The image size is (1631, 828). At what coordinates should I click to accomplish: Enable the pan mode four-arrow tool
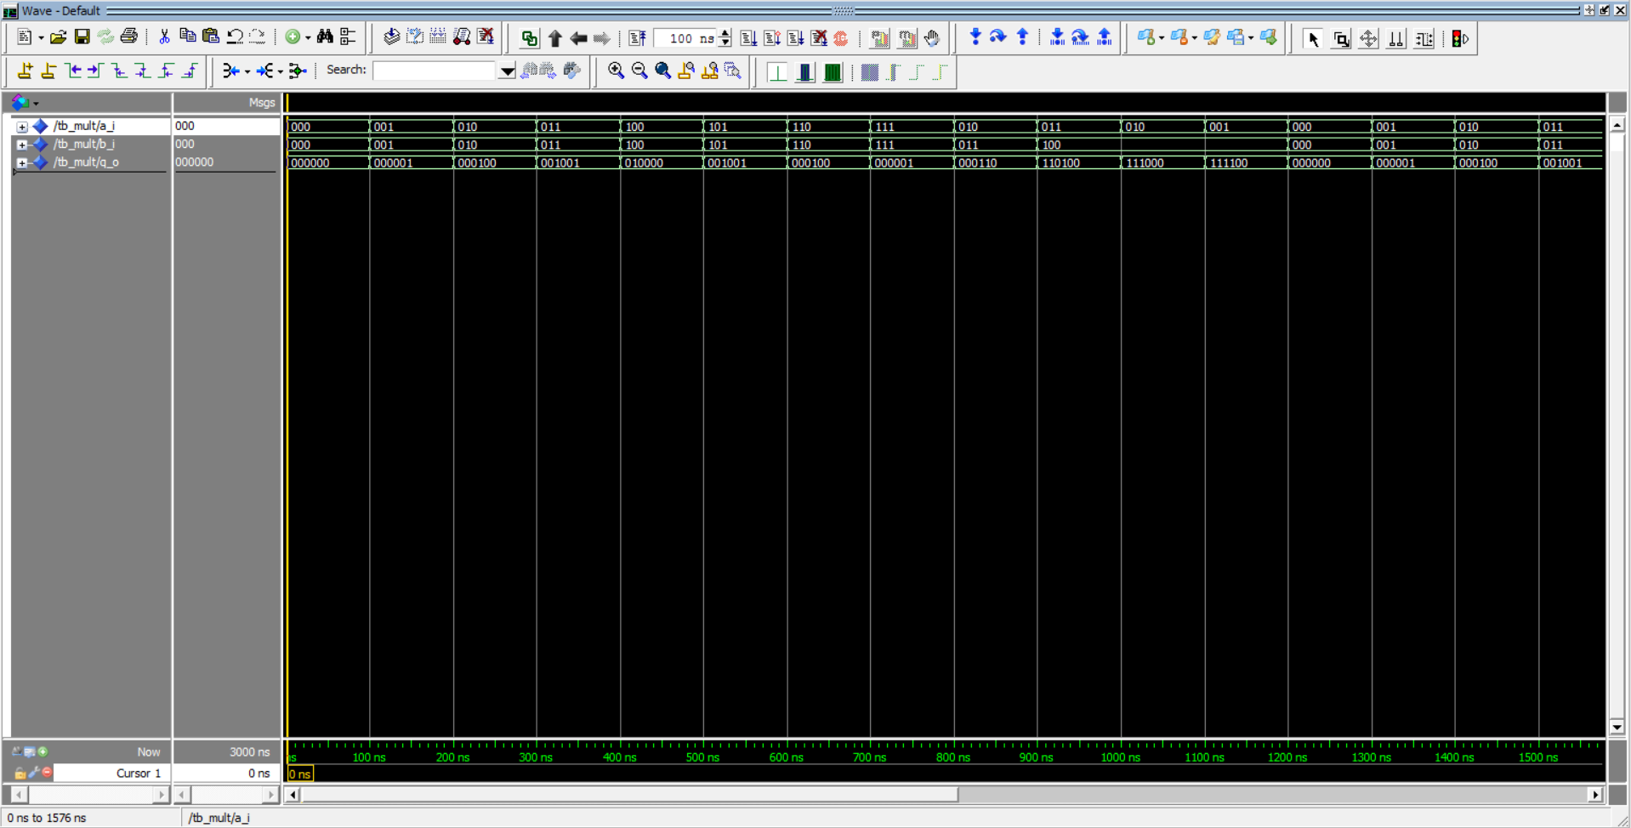(1368, 39)
